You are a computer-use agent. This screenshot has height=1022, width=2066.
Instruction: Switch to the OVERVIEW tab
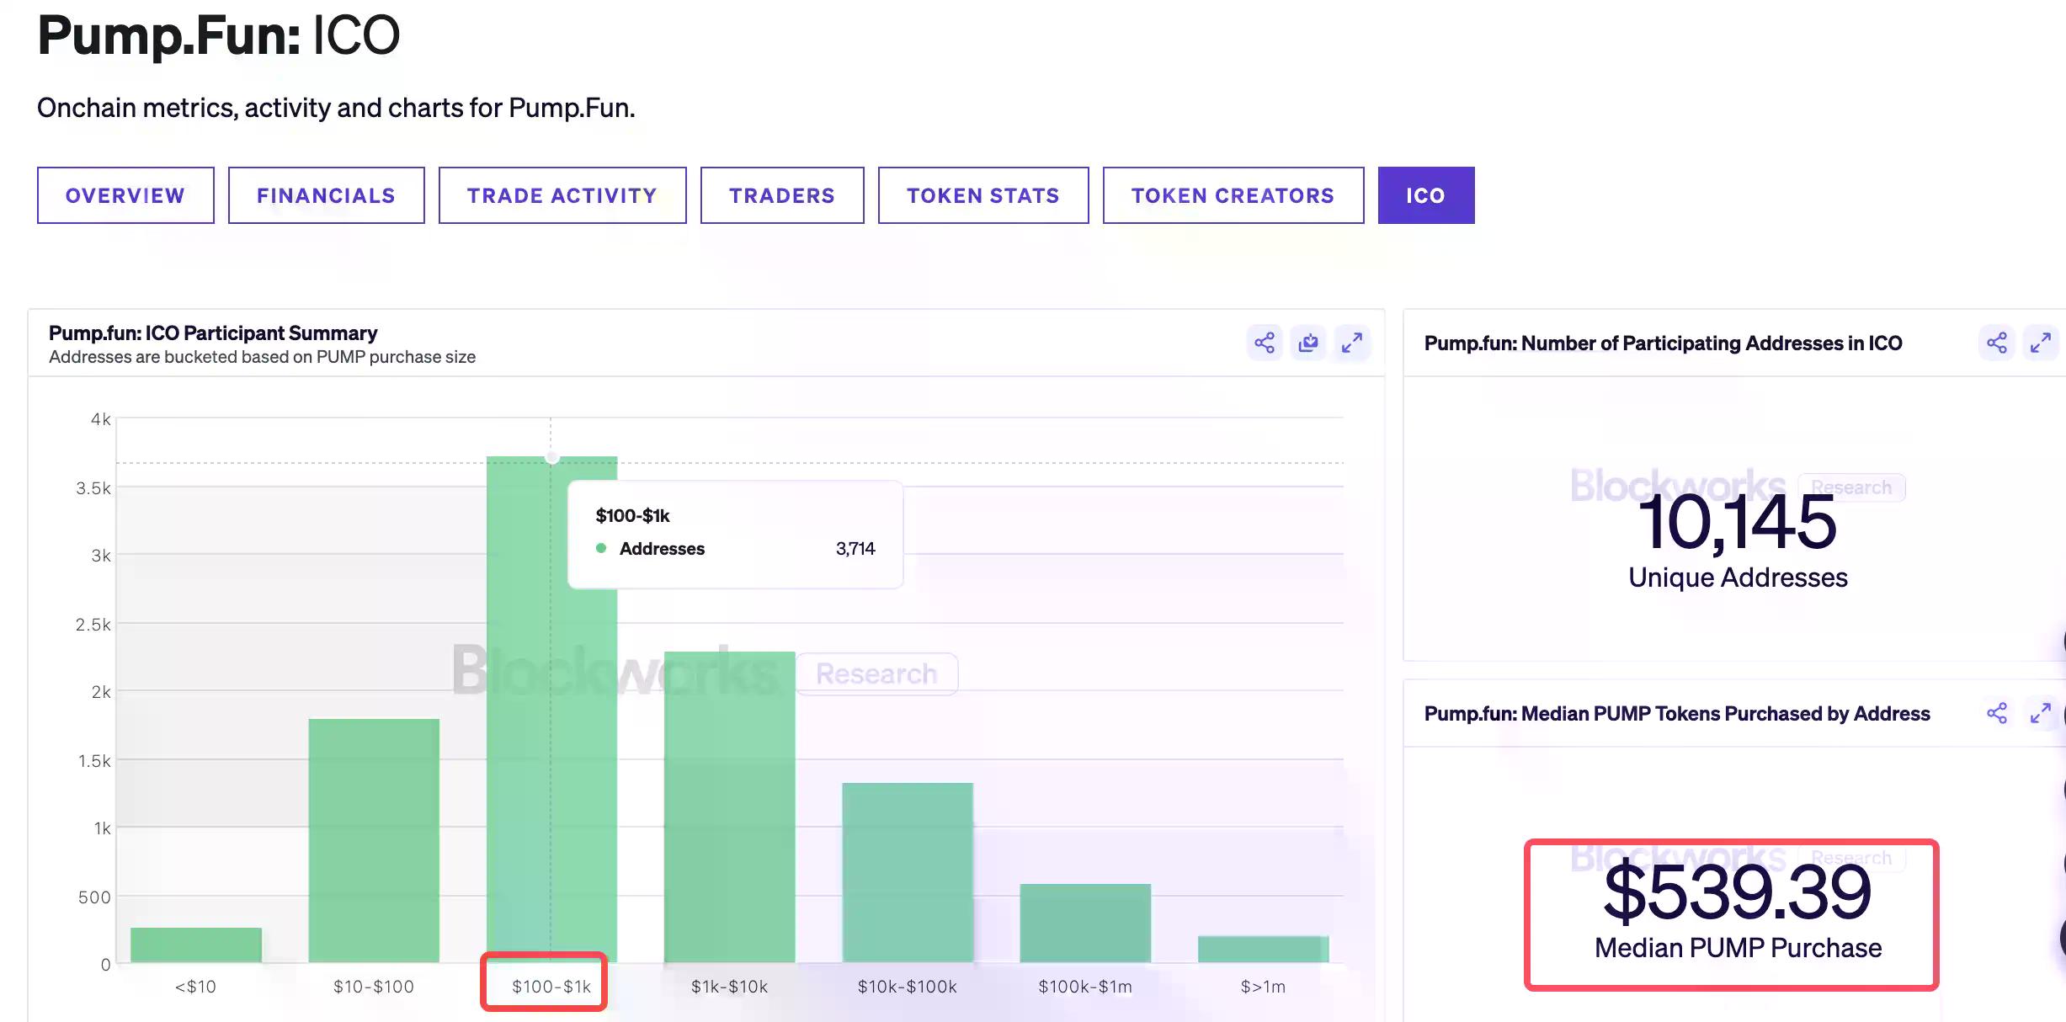click(x=125, y=194)
